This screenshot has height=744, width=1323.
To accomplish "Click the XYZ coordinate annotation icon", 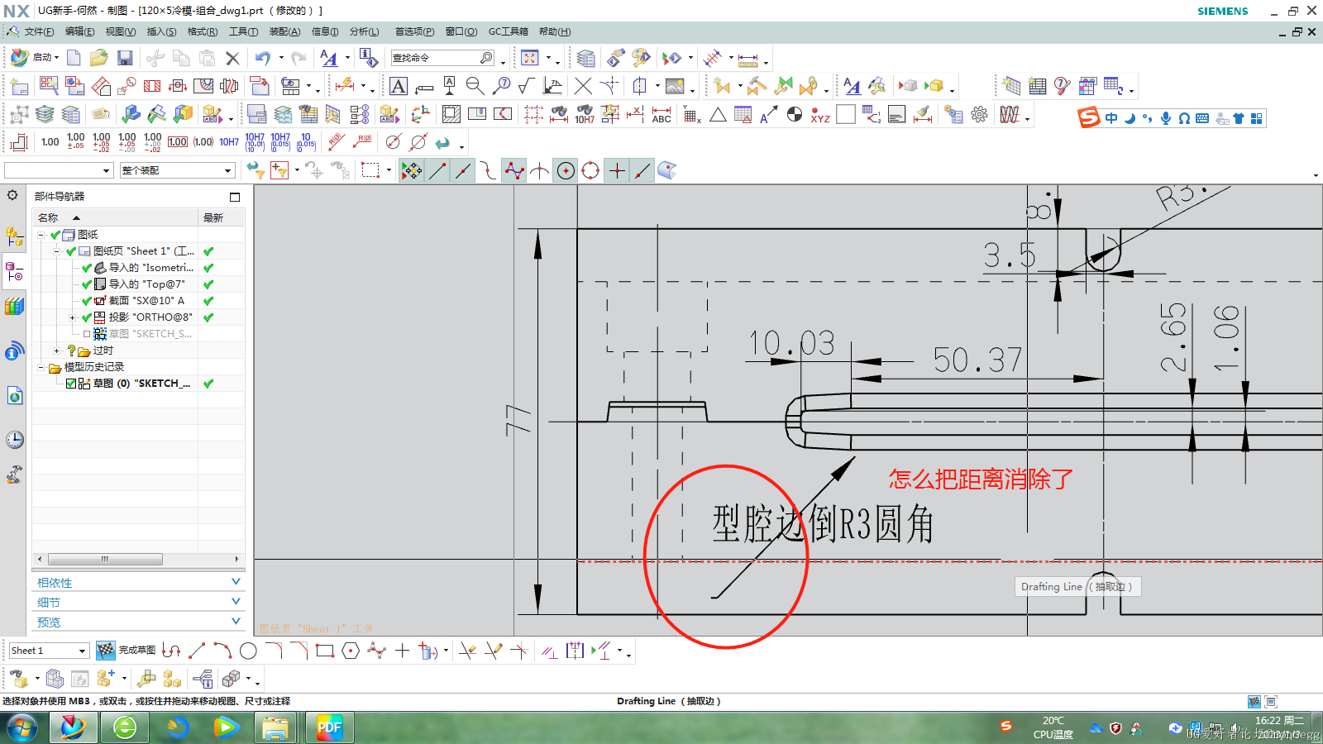I will [x=819, y=114].
